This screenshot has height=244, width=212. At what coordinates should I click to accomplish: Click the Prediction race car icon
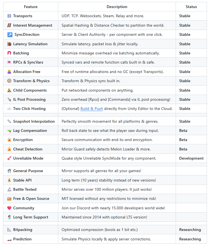tap(9, 240)
